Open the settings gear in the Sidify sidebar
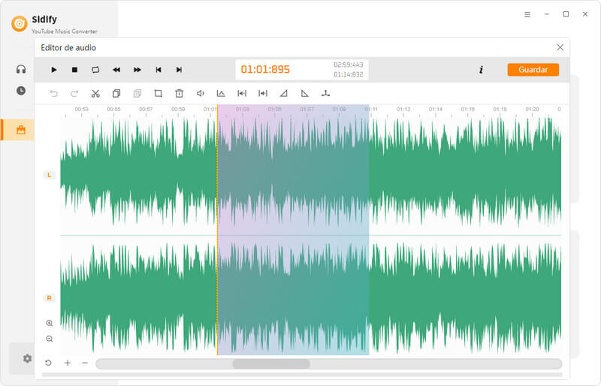The width and height of the screenshot is (601, 386). [27, 358]
